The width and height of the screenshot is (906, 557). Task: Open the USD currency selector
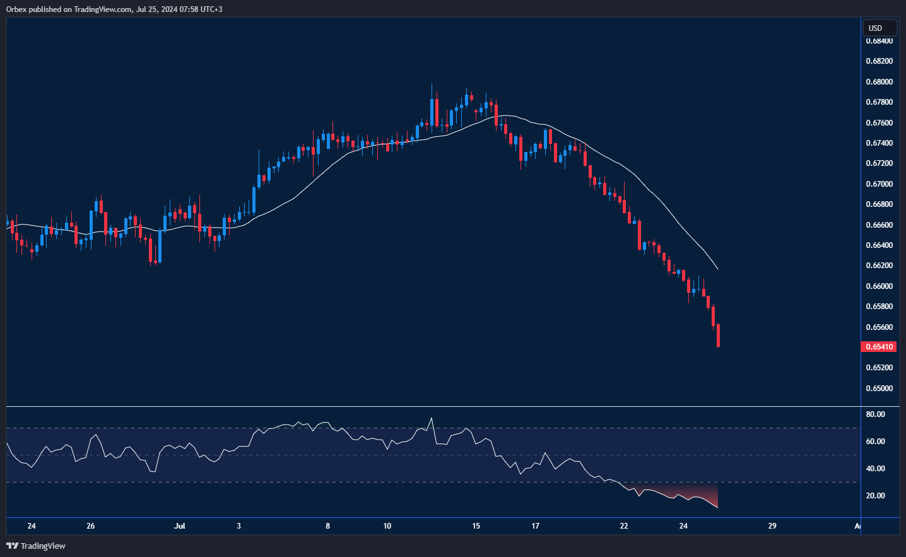click(879, 28)
